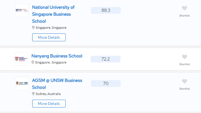Shortlist Nanyang Business School heart icon

(184, 57)
